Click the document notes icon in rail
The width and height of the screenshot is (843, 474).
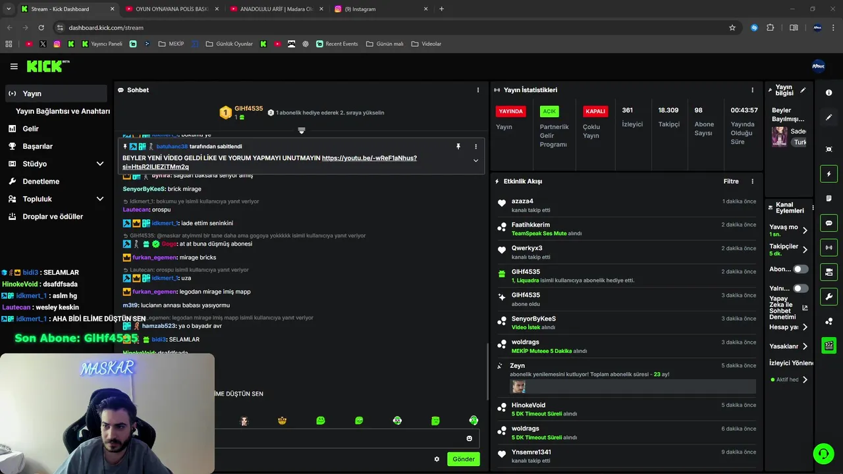(829, 198)
